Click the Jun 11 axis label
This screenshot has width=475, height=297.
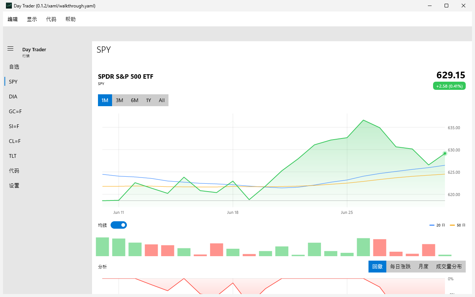point(119,212)
